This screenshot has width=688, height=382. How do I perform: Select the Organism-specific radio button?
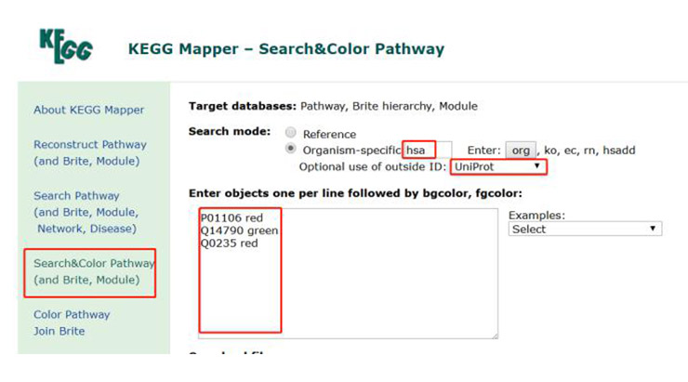[x=290, y=149]
